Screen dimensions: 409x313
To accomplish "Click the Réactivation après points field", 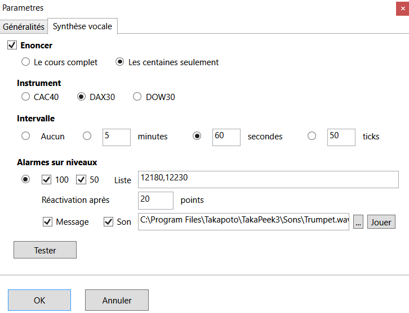I will [x=155, y=201].
